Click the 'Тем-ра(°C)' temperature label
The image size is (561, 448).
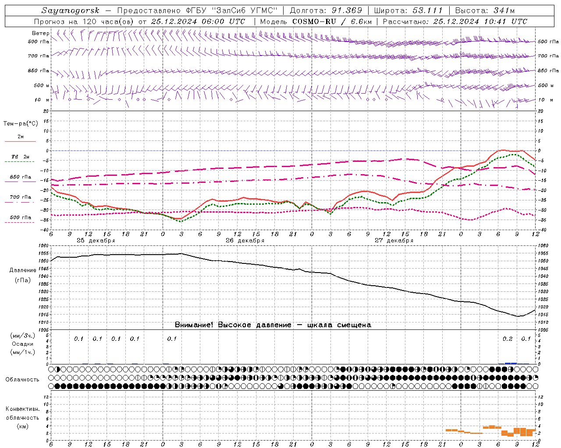click(21, 124)
